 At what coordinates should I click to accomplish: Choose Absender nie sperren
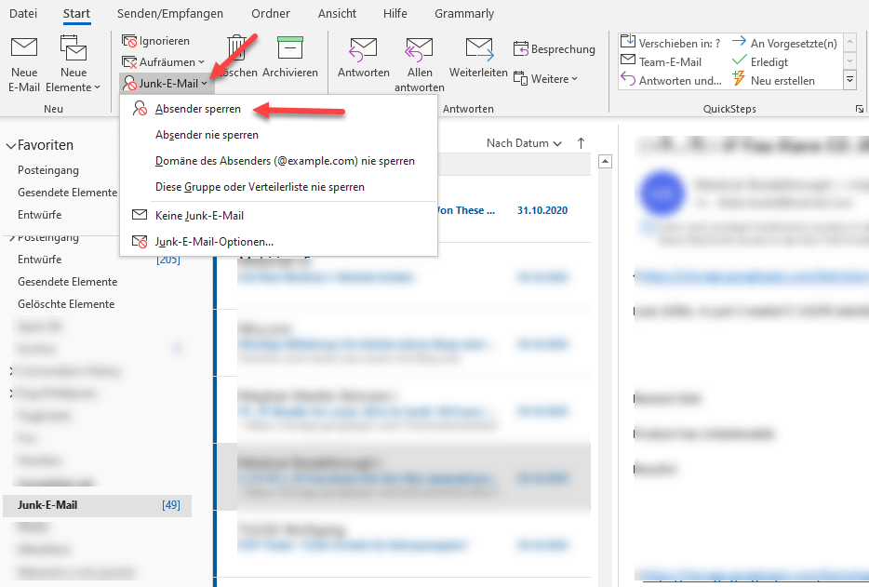279,135
